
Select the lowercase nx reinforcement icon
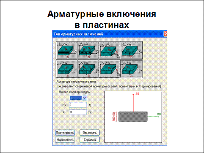pos(110,69)
